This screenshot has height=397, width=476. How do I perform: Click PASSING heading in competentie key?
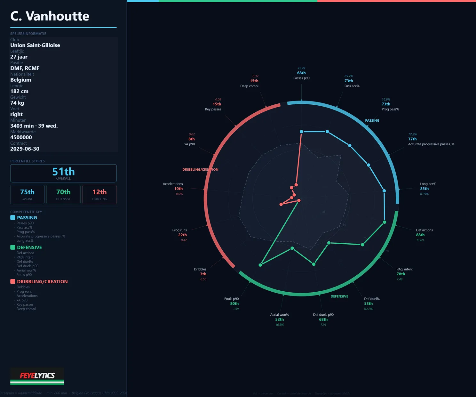click(27, 218)
